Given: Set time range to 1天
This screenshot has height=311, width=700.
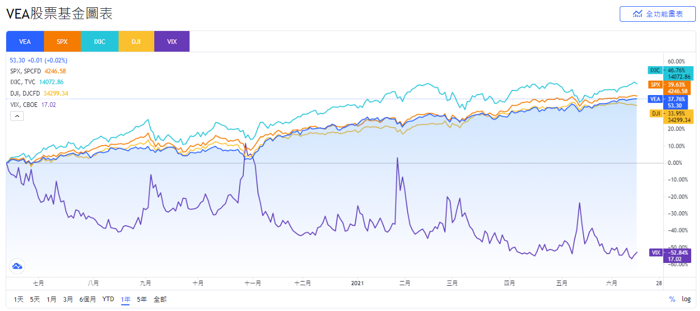Looking at the screenshot, I should tap(19, 299).
